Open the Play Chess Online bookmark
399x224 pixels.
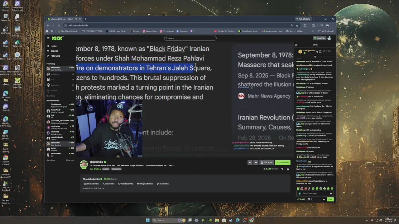(68, 31)
